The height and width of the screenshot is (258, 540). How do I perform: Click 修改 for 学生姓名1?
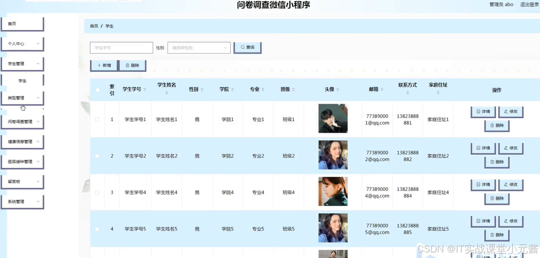click(x=511, y=112)
